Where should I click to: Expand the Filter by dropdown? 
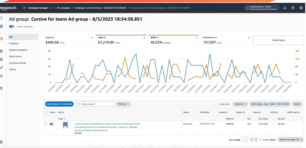[123, 104]
